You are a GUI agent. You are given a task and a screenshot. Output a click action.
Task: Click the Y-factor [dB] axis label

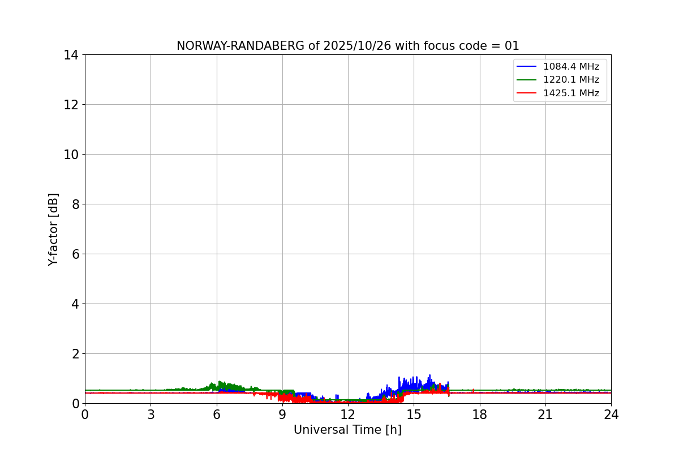click(x=53, y=229)
